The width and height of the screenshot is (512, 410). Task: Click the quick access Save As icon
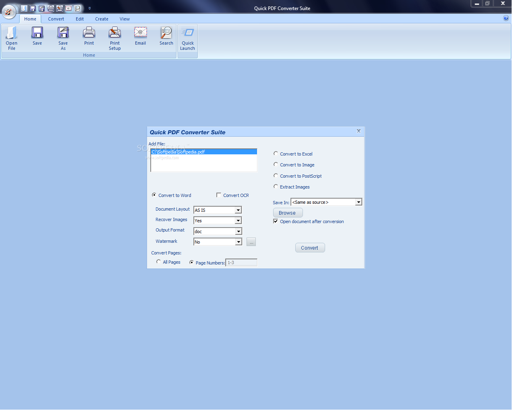pos(42,8)
